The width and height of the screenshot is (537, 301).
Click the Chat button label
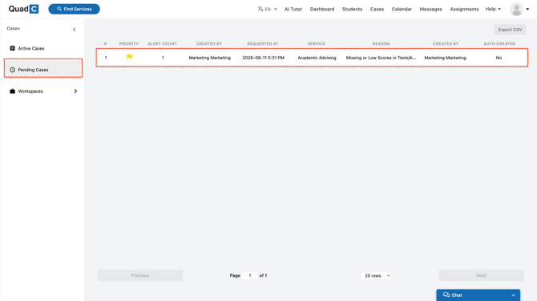pyautogui.click(x=457, y=295)
